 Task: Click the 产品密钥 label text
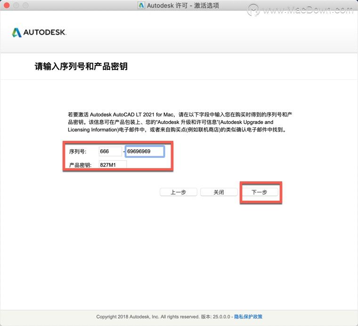click(x=80, y=165)
